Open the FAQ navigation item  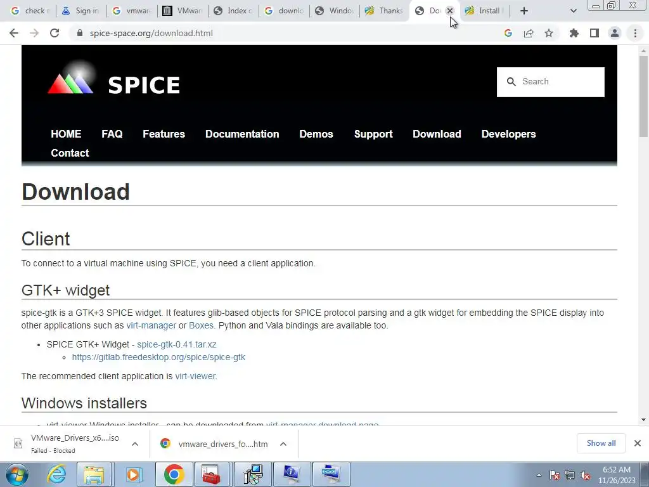(x=112, y=134)
